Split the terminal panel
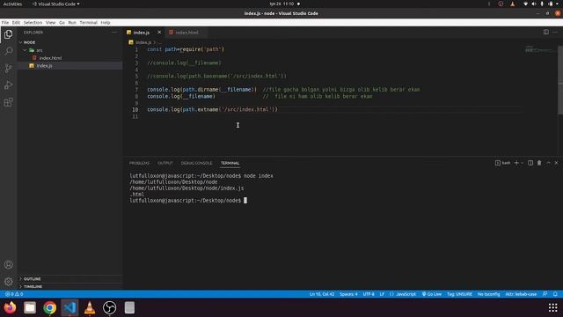 pyautogui.click(x=530, y=163)
